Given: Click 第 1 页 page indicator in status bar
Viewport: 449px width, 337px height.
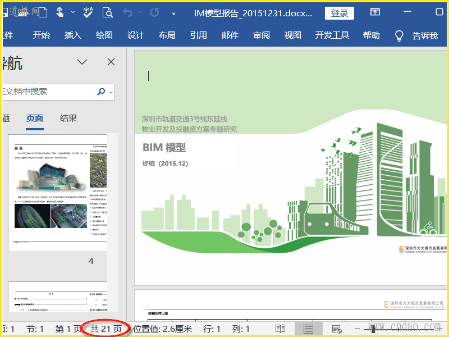Looking at the screenshot, I should (68, 329).
